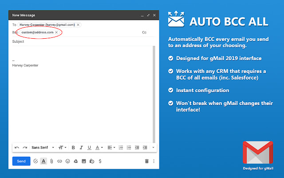Screen dimensions: 284x178
Task: Insert a photo
Action: click(84, 161)
